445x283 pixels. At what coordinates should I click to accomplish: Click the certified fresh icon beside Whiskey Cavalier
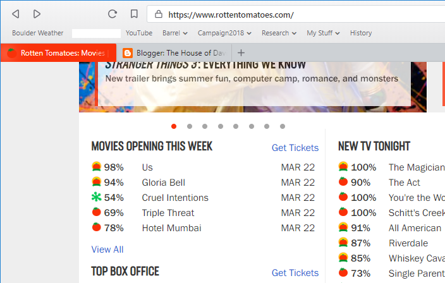click(343, 257)
